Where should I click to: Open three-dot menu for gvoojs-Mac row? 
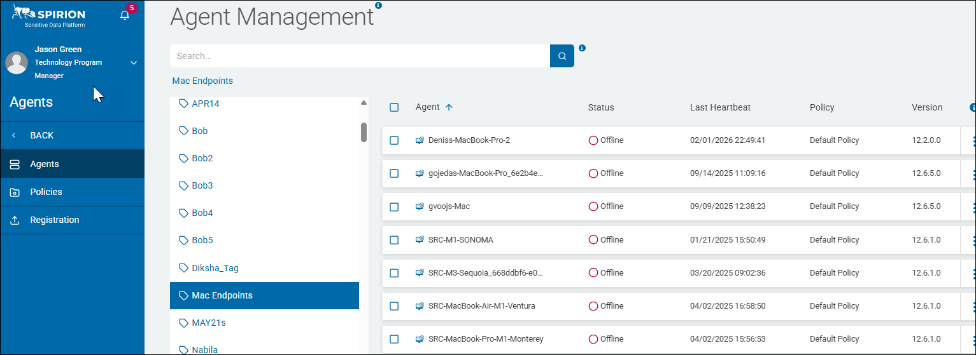(973, 207)
